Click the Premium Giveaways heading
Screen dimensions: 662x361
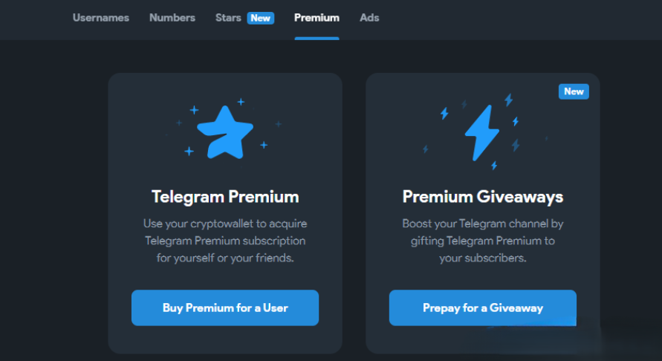click(x=482, y=197)
